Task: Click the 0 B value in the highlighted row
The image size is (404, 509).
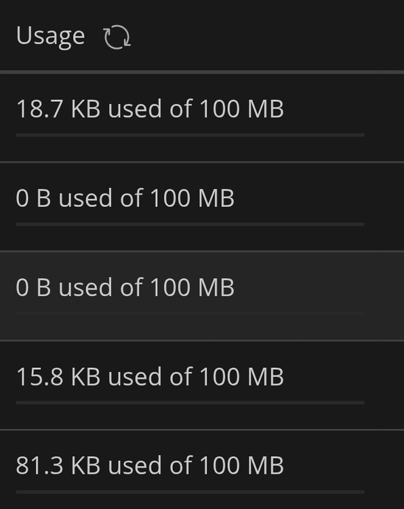Action: [33, 287]
